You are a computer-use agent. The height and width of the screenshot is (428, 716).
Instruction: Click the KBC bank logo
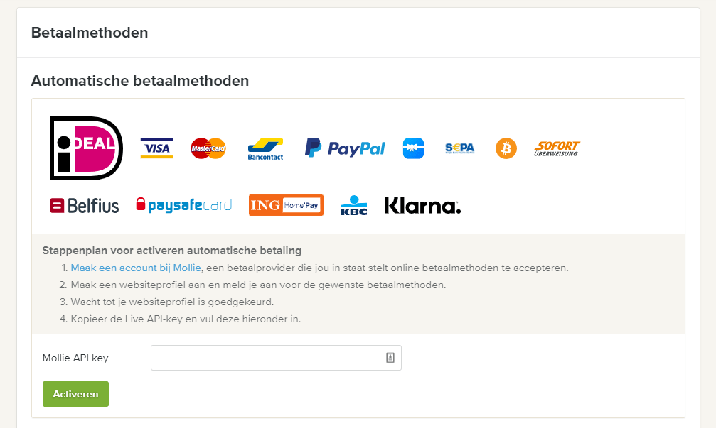click(x=354, y=205)
